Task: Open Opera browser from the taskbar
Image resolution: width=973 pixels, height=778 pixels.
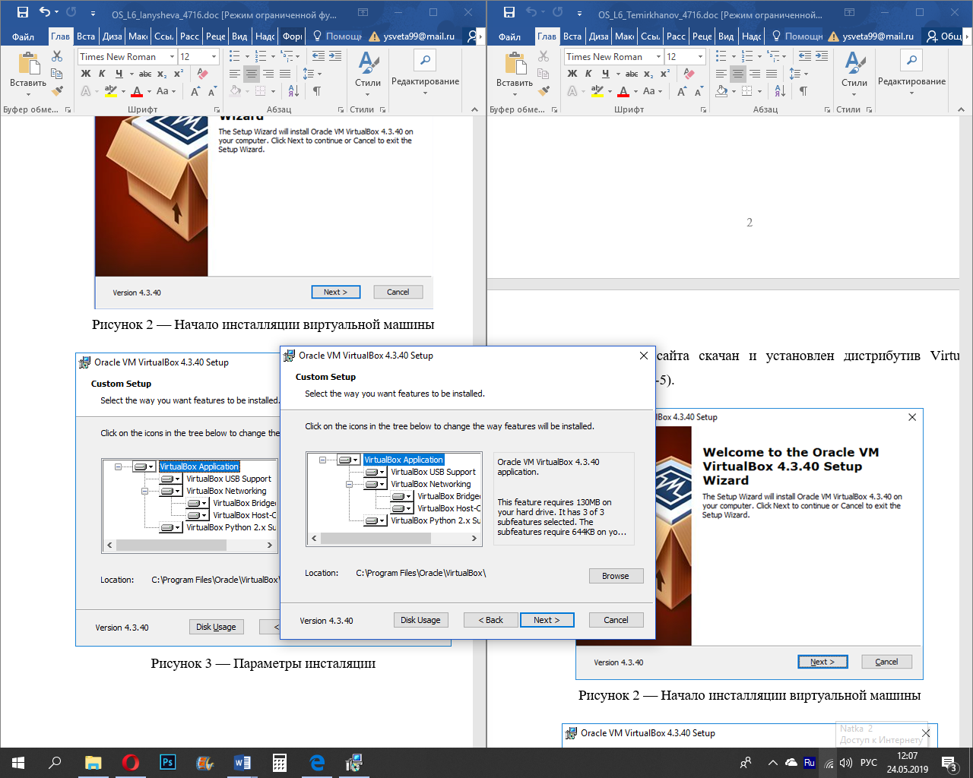Action: pos(131,763)
